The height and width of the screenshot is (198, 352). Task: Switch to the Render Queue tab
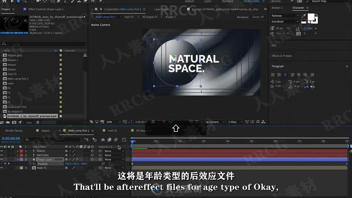[x=14, y=131]
